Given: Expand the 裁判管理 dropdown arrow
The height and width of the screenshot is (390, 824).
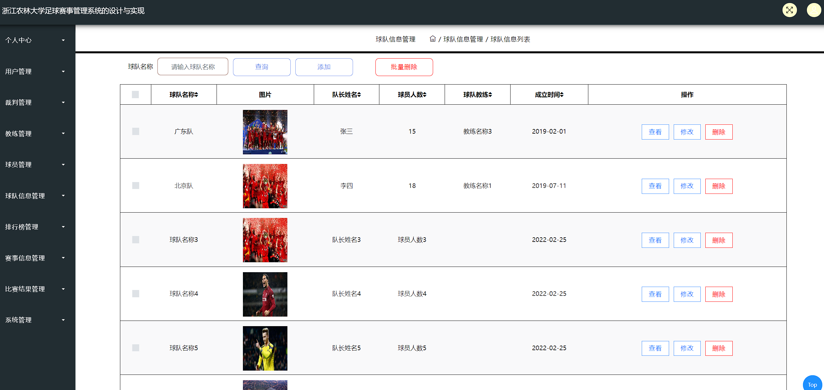Looking at the screenshot, I should (63, 102).
